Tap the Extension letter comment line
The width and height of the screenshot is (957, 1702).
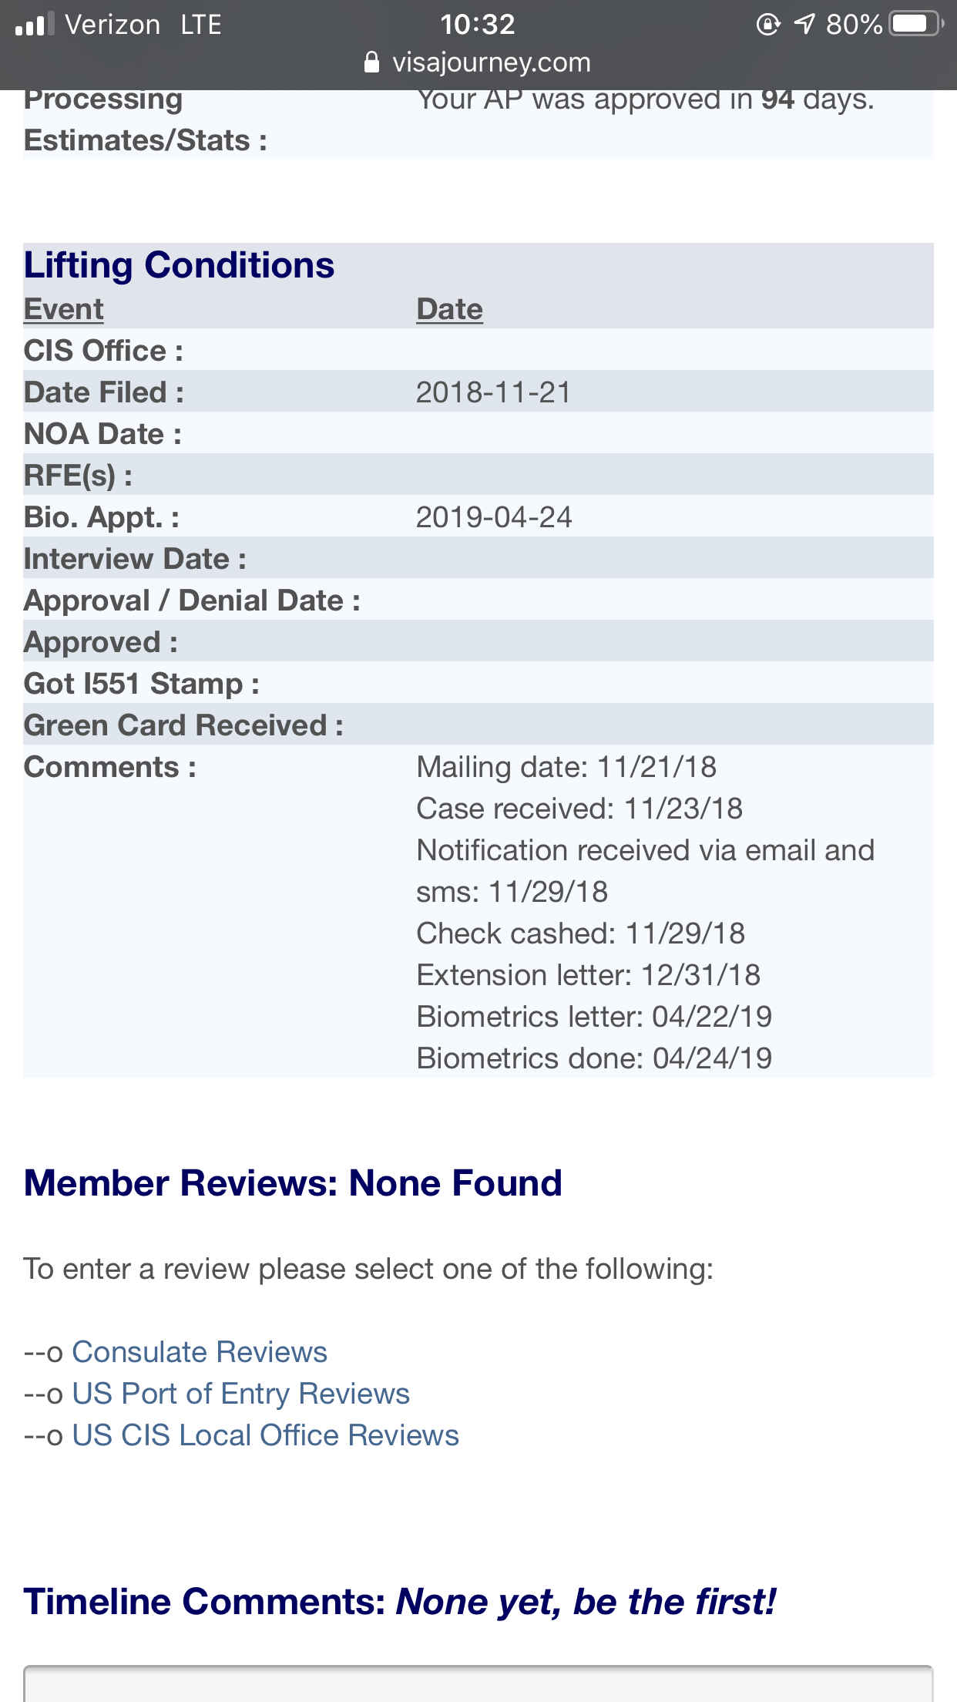pos(589,975)
